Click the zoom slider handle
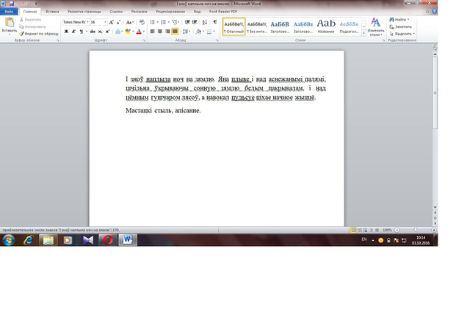The image size is (470, 315). point(416,230)
